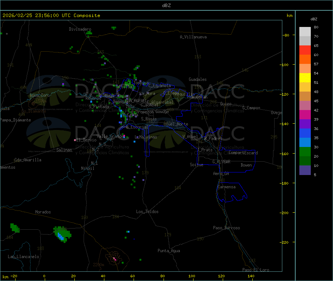Click the 0 km horizontal axis tick

pyautogui.click(x=44, y=276)
